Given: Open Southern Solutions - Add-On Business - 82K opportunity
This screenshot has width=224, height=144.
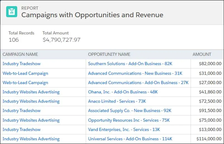Looking at the screenshot, I should coord(130,64).
